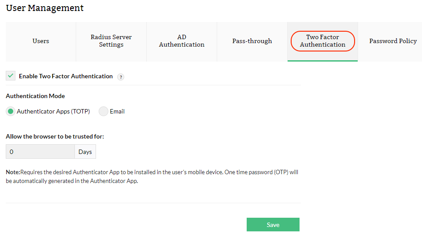Click the Email option label text

point(117,112)
